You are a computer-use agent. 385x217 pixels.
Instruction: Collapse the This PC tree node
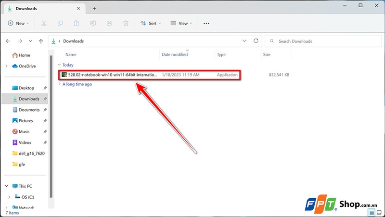(7, 186)
